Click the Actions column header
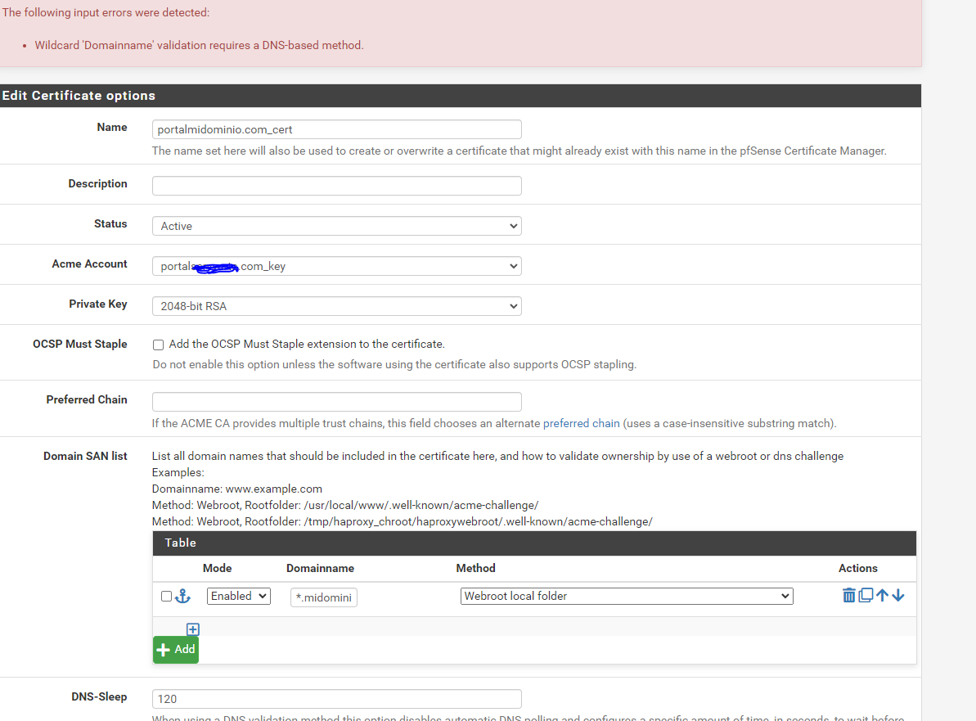The width and height of the screenshot is (976, 721). pos(857,568)
